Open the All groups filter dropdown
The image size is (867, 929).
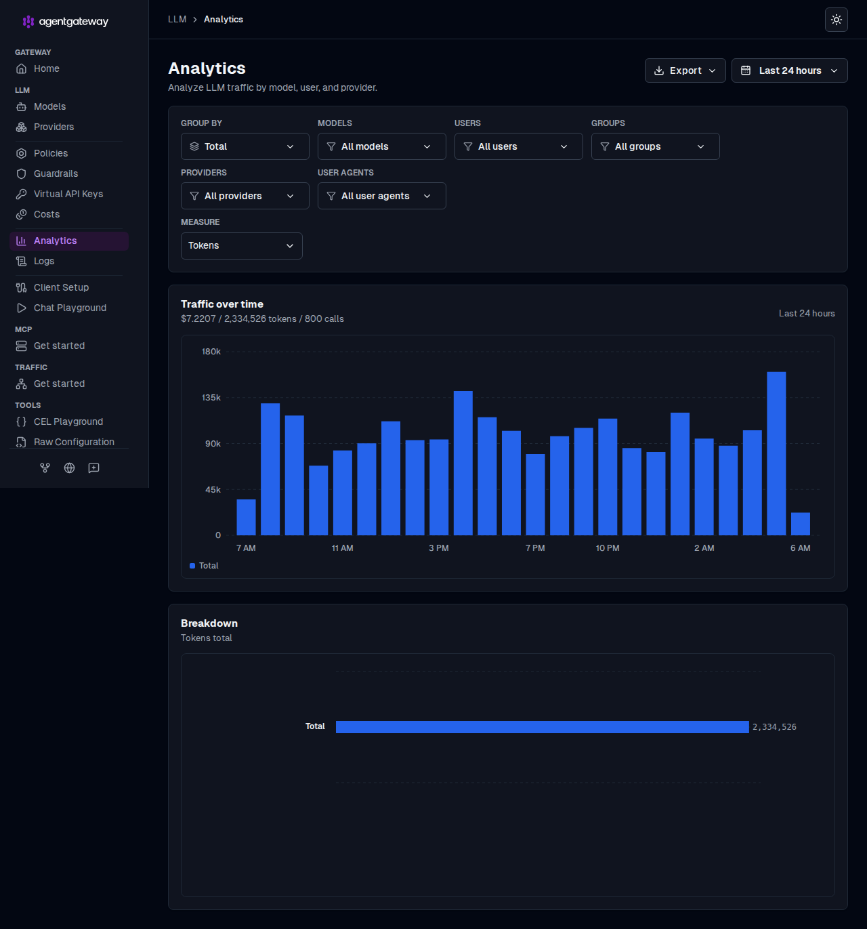[x=655, y=146]
